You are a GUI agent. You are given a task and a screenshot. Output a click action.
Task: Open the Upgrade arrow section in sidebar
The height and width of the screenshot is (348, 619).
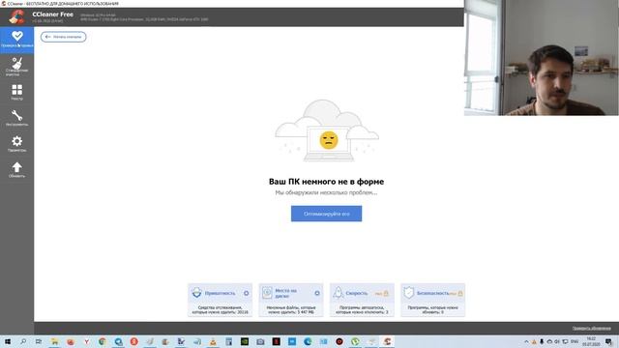coord(17,170)
